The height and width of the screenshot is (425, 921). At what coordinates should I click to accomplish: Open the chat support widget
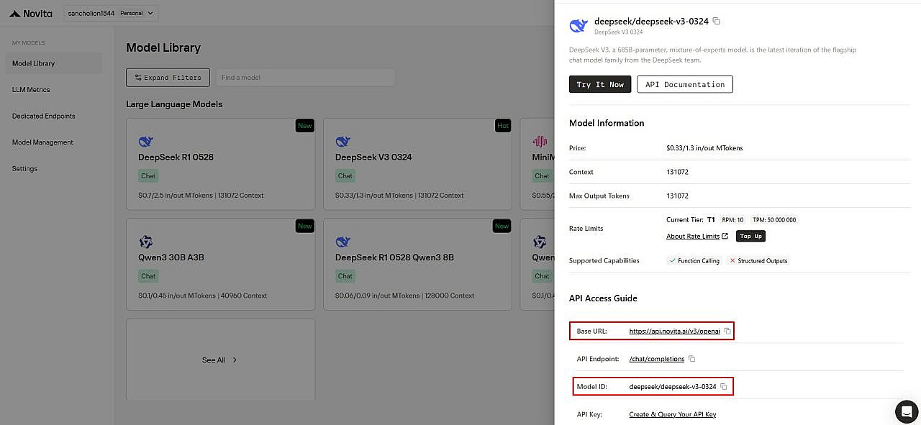pyautogui.click(x=907, y=411)
